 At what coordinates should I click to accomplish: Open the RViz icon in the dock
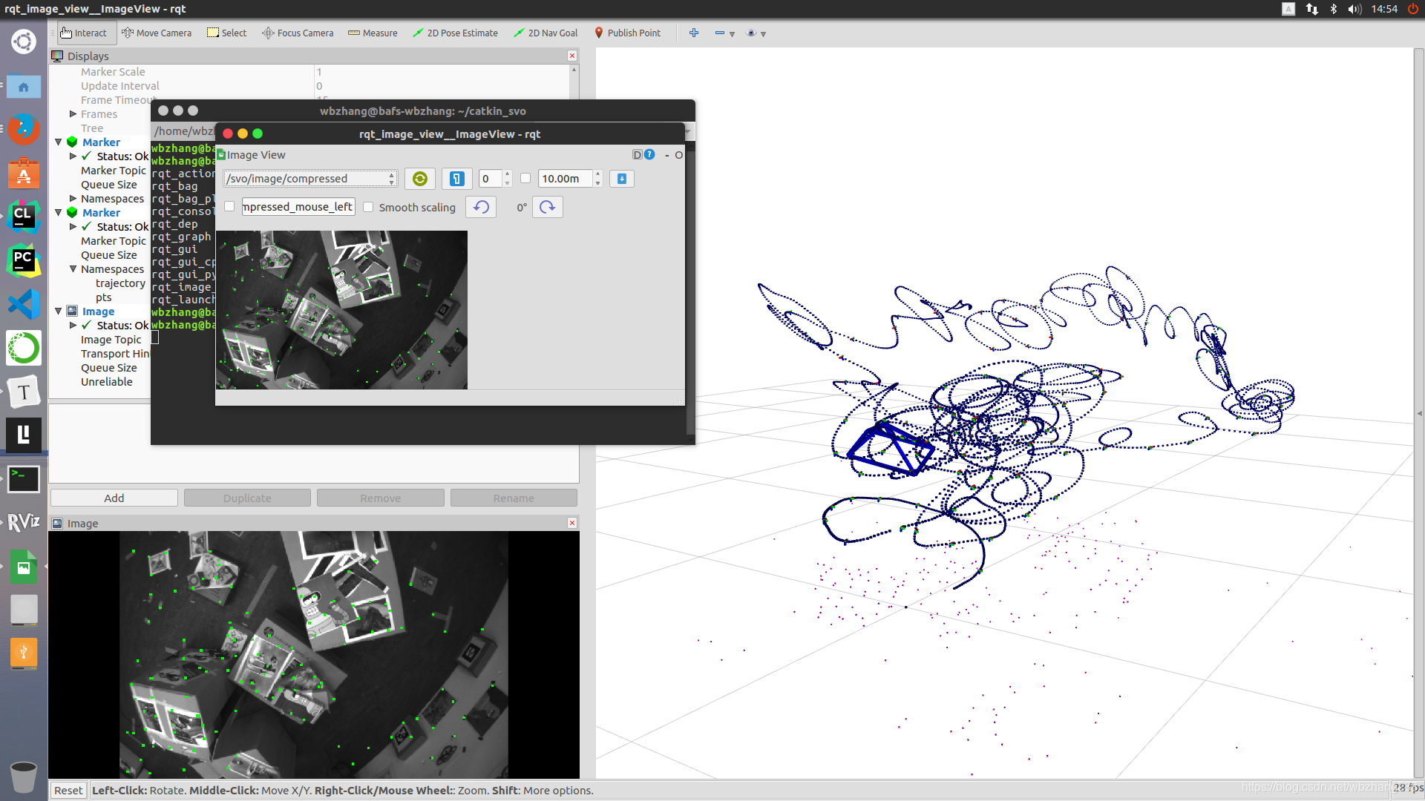point(24,522)
